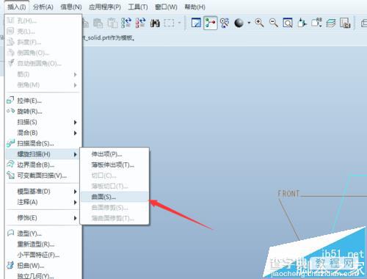This screenshot has height=279, width=367.
Task: Expand the 注释(A) submenu arrow
Action: [75, 203]
